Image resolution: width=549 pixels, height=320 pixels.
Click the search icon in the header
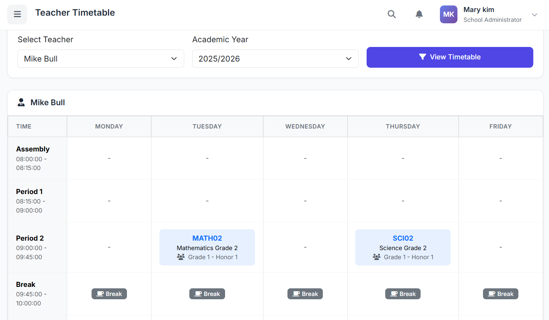tap(392, 14)
